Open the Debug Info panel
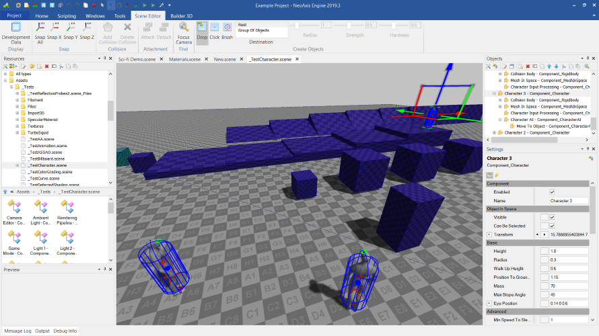599x336 pixels. click(x=65, y=331)
